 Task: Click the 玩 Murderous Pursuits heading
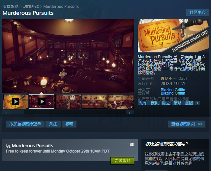(29, 146)
